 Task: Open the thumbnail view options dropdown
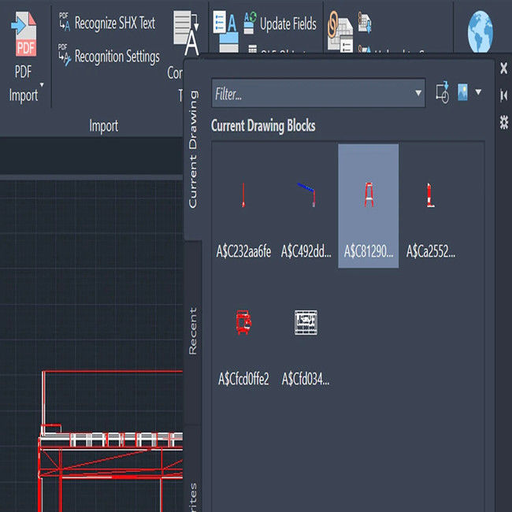tap(478, 92)
